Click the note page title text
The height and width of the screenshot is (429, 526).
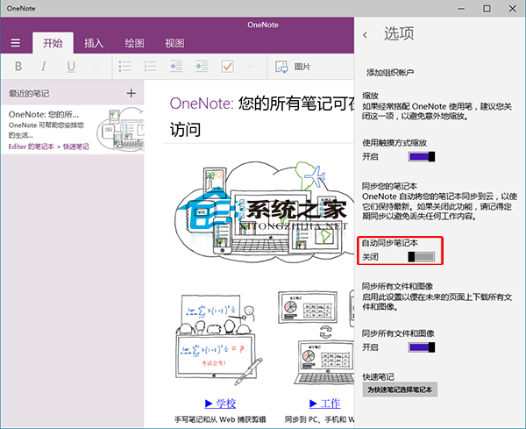261,116
